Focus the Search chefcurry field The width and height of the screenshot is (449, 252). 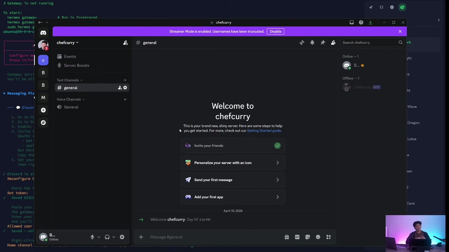tap(372, 43)
